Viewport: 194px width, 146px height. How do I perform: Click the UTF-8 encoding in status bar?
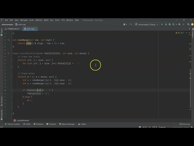click(x=155, y=127)
